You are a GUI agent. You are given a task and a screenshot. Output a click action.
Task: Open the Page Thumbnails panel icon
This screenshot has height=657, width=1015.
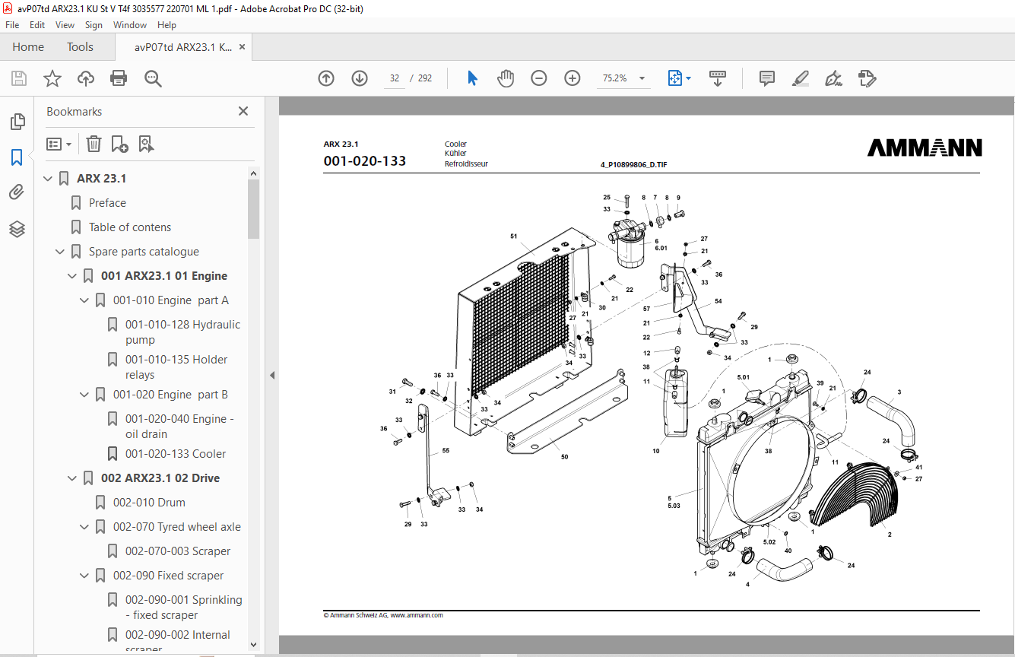(x=17, y=122)
